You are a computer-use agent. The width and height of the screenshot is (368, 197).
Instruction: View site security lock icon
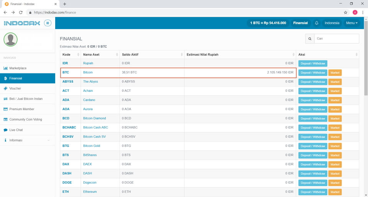pos(30,12)
